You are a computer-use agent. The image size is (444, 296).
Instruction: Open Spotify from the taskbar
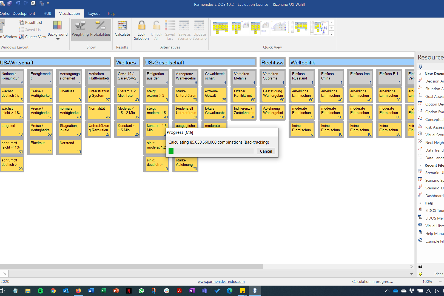(x=41, y=291)
